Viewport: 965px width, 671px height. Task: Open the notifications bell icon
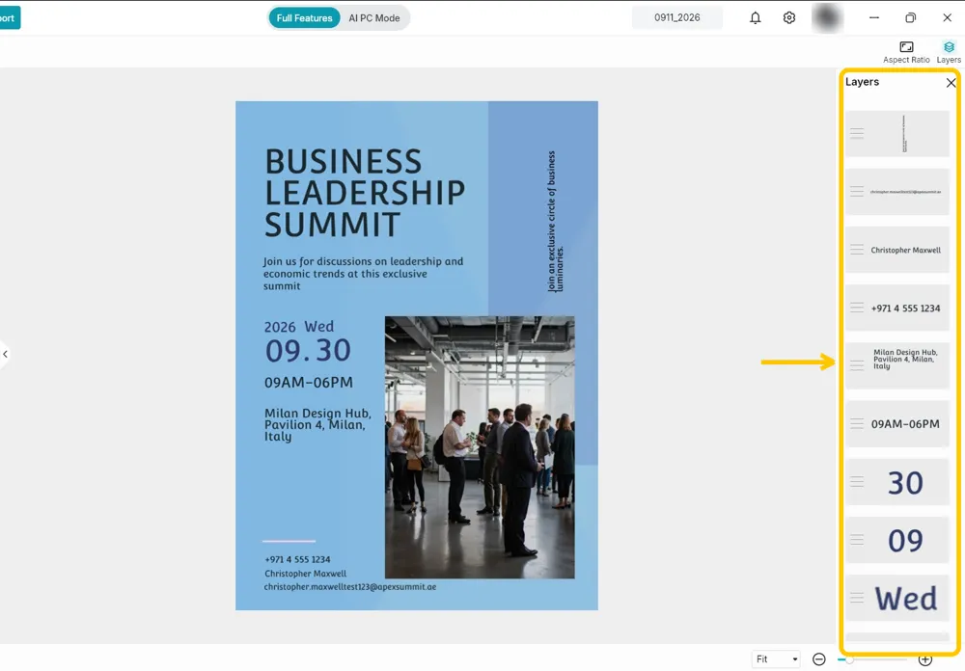pos(756,18)
